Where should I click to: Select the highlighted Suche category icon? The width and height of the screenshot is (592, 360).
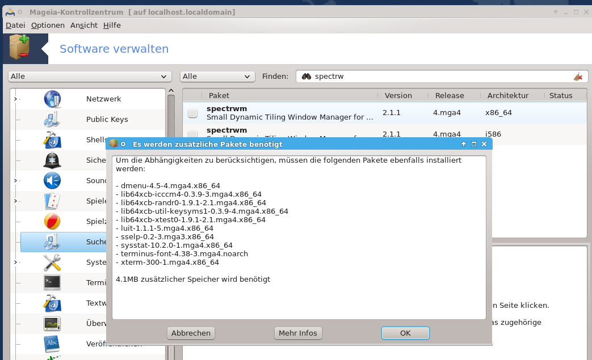[52, 242]
